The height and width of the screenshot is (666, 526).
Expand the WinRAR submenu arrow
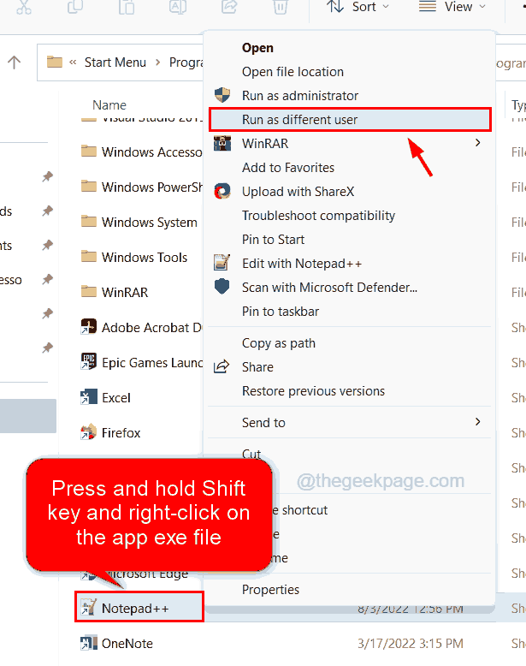(478, 143)
